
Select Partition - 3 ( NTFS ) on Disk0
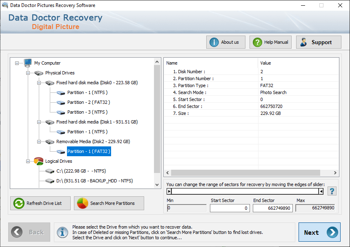click(x=87, y=112)
